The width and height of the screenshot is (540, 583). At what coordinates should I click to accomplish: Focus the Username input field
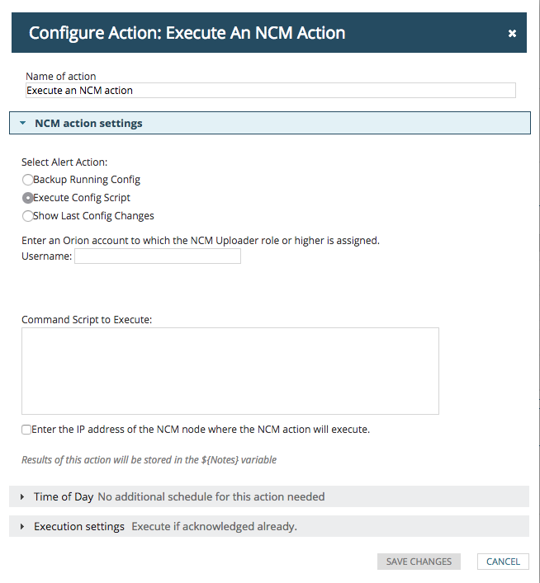tap(158, 256)
